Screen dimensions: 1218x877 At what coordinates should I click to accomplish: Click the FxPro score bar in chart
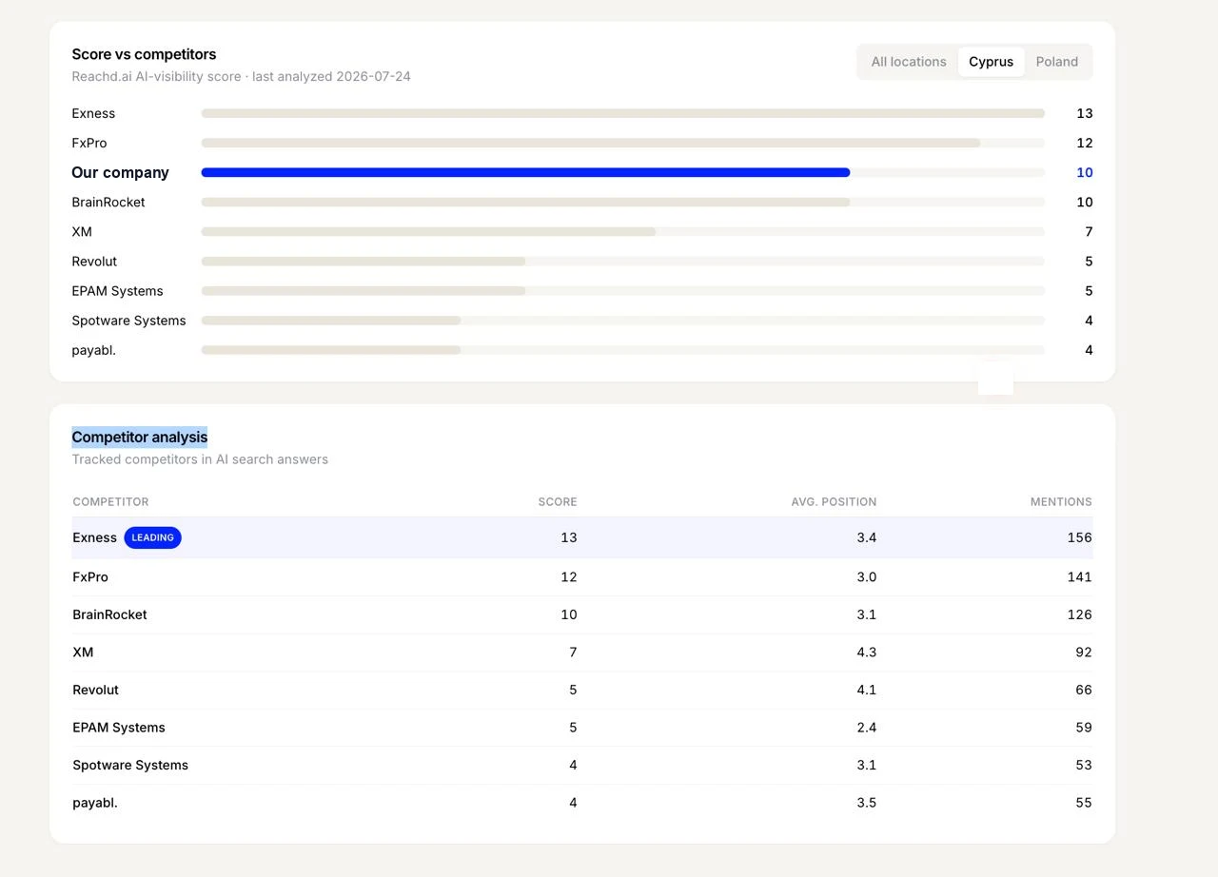click(x=590, y=143)
